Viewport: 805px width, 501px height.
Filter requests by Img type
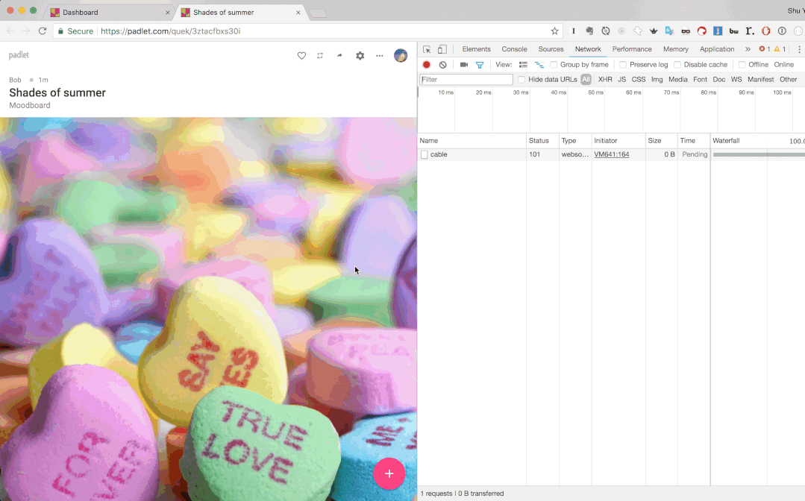click(657, 80)
